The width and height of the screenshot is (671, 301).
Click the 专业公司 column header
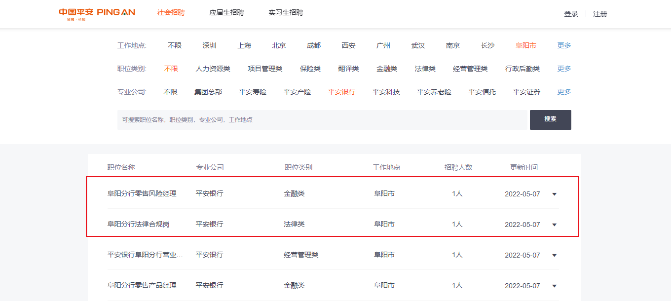pyautogui.click(x=210, y=167)
